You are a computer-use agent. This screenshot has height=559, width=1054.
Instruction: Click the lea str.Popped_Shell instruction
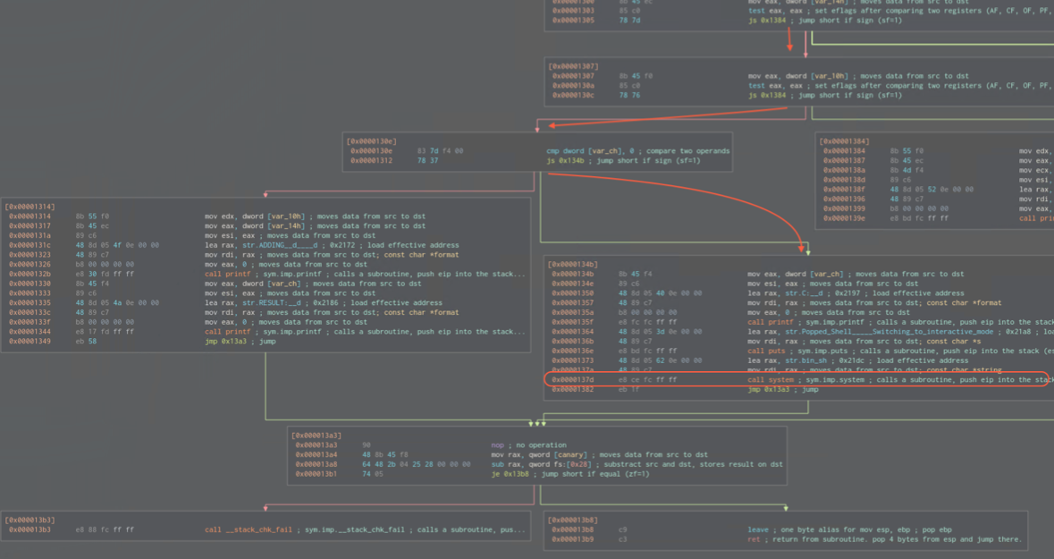click(805, 332)
